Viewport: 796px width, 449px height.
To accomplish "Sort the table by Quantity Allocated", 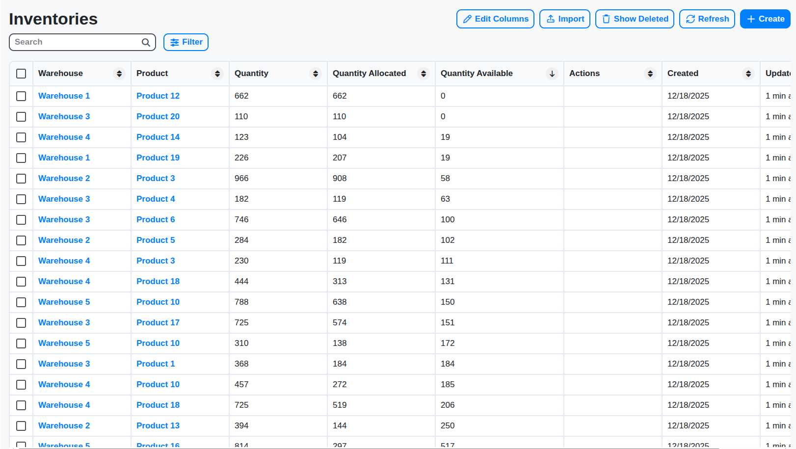I will coord(424,73).
